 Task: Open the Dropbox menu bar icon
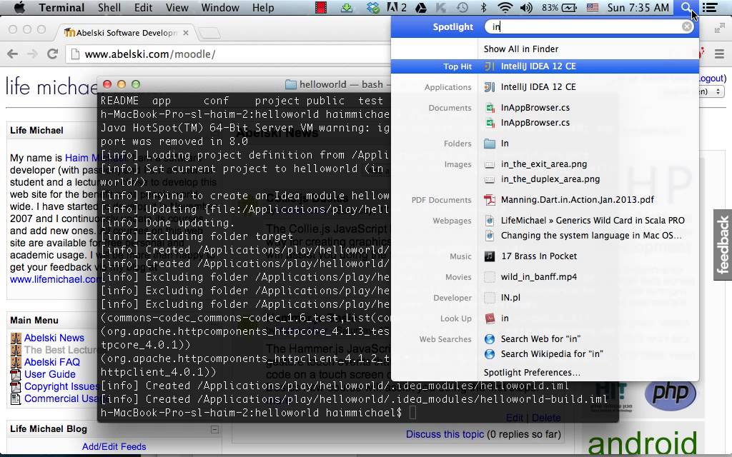(x=373, y=7)
